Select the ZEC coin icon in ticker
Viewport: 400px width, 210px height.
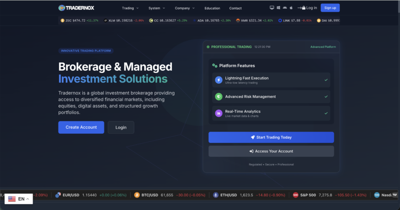63,20
